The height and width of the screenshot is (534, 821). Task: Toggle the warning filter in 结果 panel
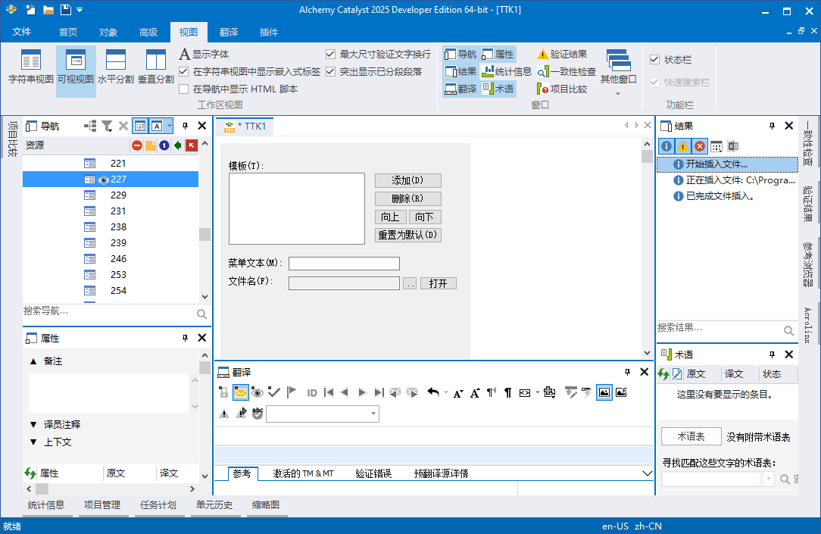pyautogui.click(x=682, y=147)
